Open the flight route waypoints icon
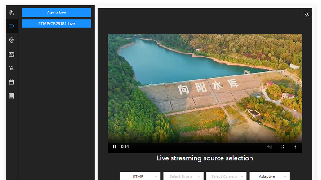This screenshot has width=321, height=180. click(12, 68)
